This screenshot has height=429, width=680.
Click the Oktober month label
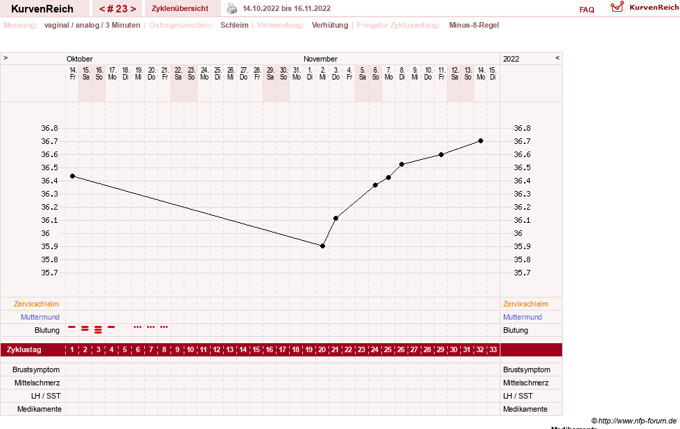click(x=79, y=59)
